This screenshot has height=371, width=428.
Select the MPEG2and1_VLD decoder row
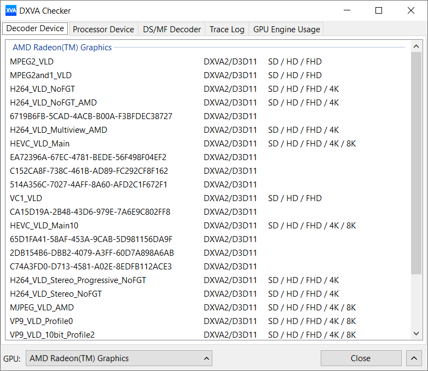(x=208, y=75)
